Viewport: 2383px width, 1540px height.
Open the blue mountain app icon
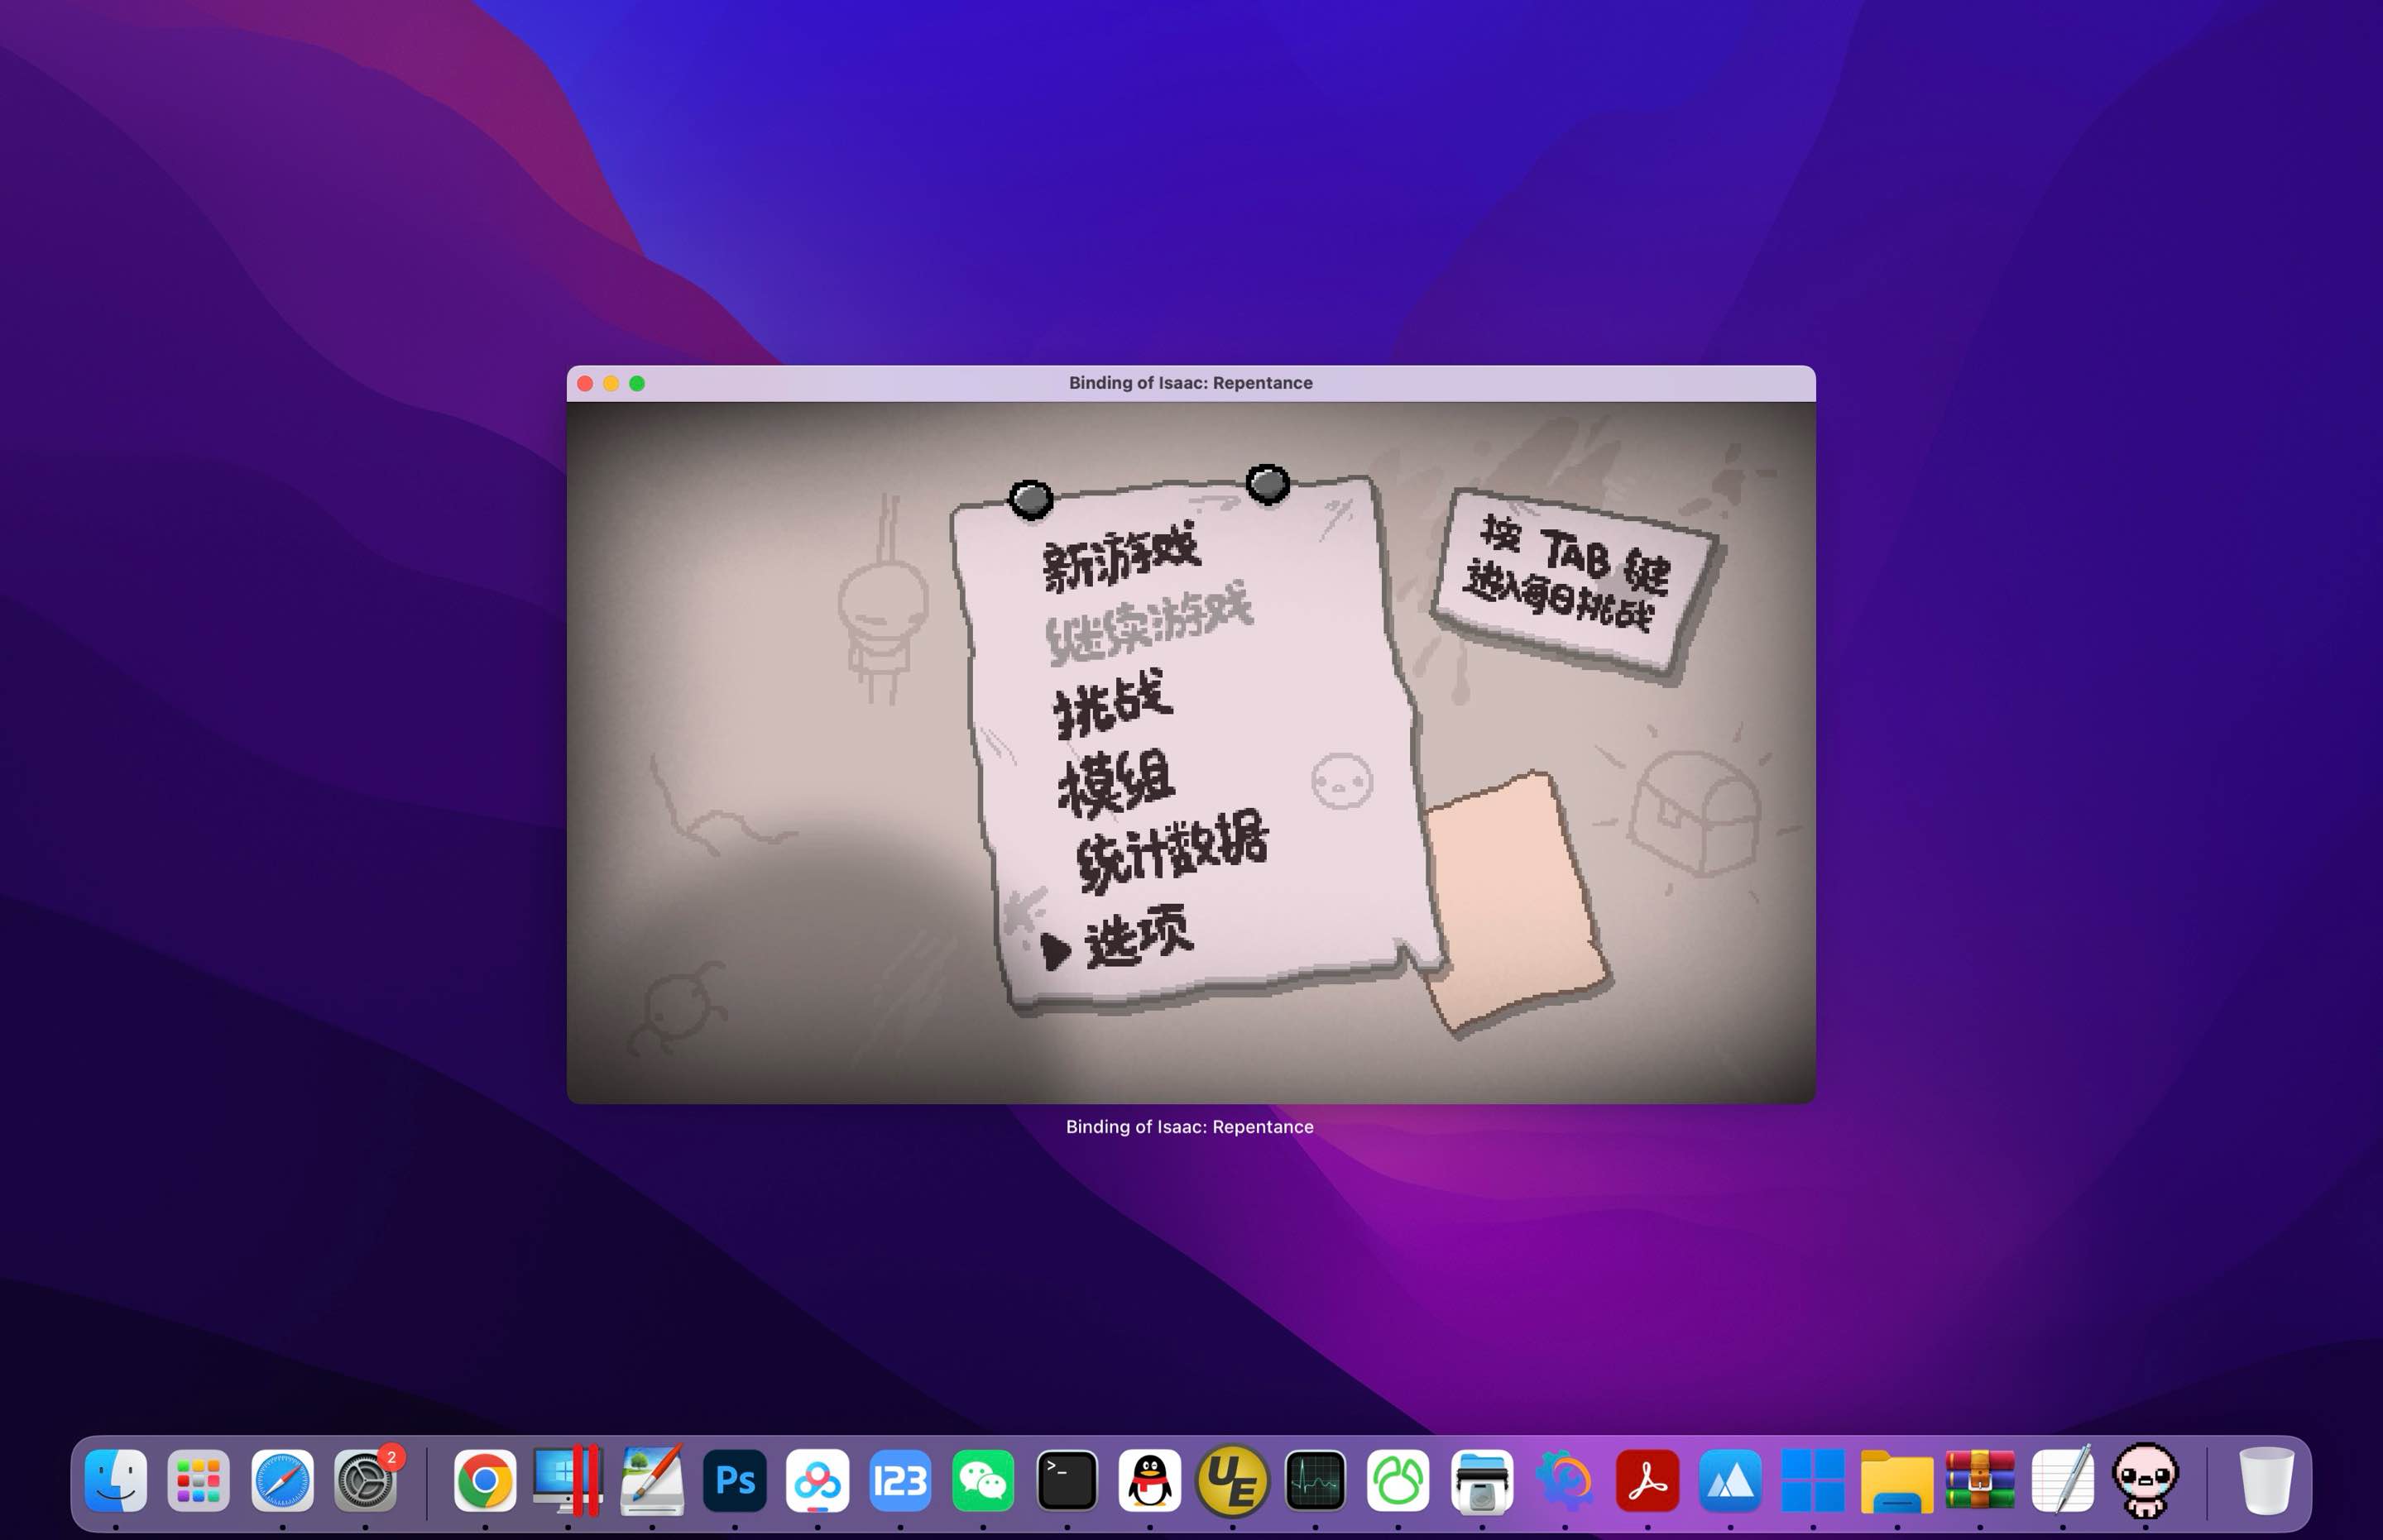1729,1480
